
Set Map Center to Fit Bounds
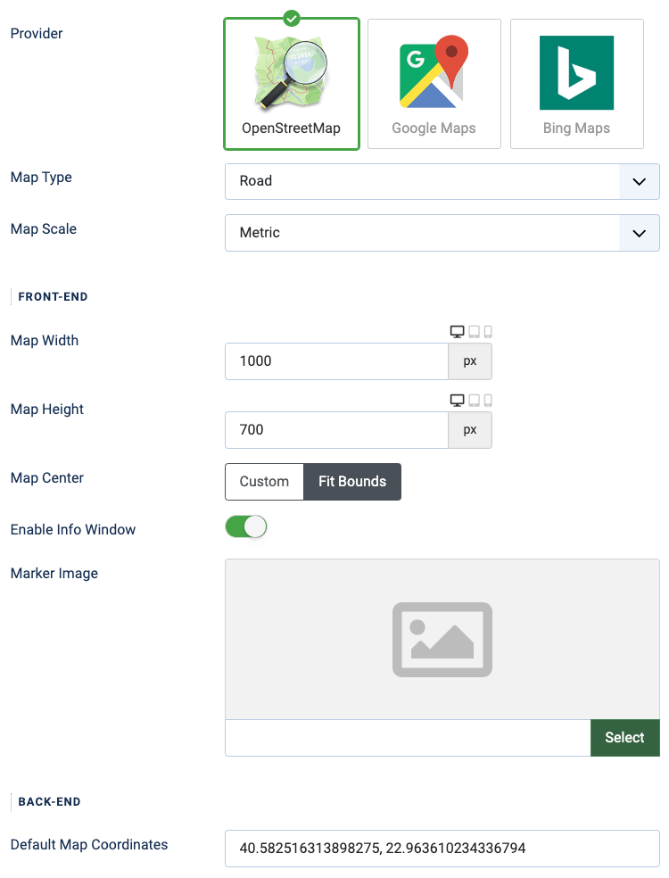point(352,482)
